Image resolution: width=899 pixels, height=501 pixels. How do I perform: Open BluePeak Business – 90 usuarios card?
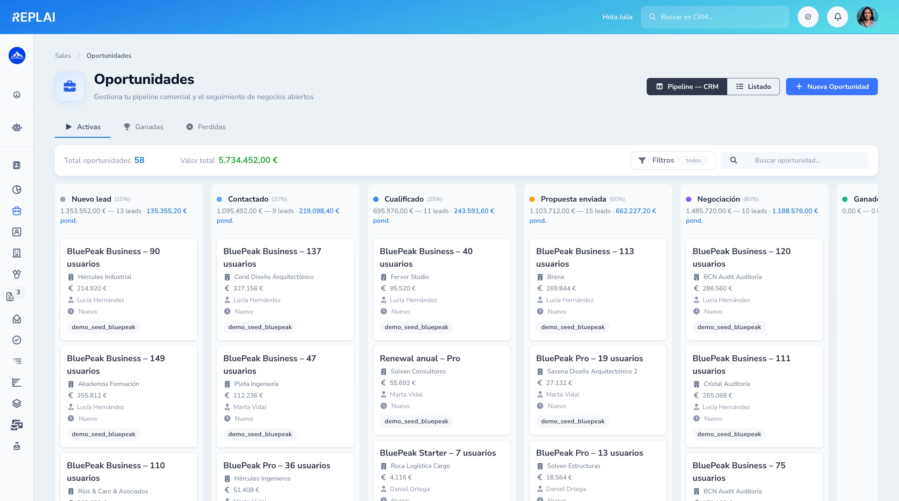click(x=129, y=289)
